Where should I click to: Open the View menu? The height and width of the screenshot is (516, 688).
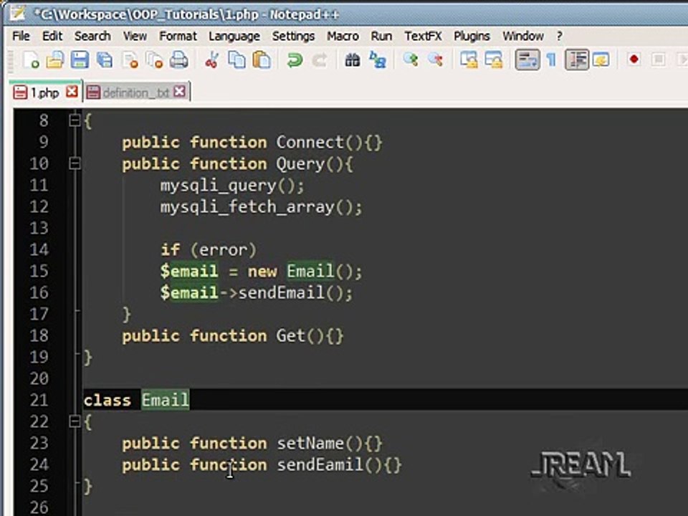pyautogui.click(x=135, y=36)
